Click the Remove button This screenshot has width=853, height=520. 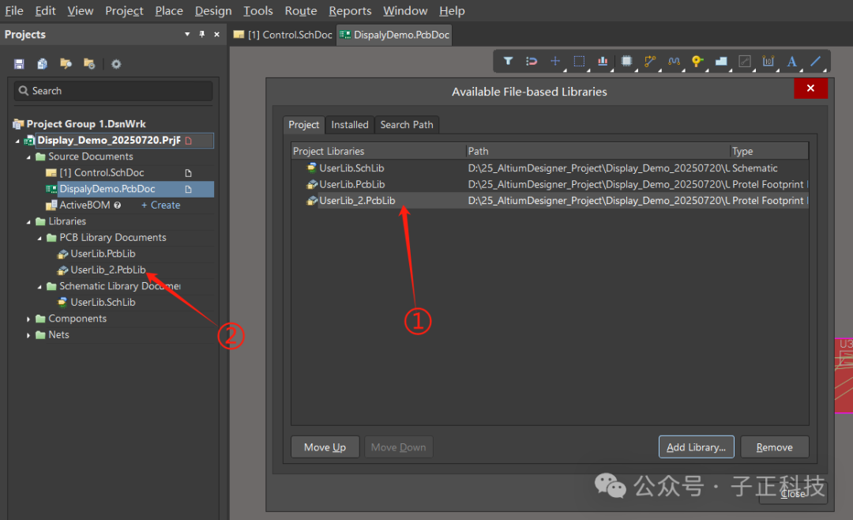coord(775,447)
